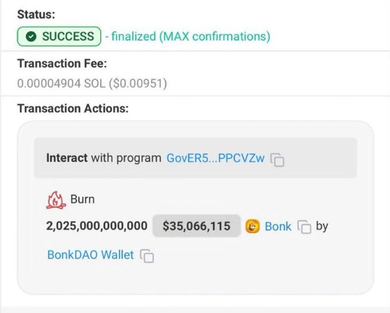Click the green checkmark in SUCCESS badge
Screen dimensions: 390x313
tap(32, 37)
